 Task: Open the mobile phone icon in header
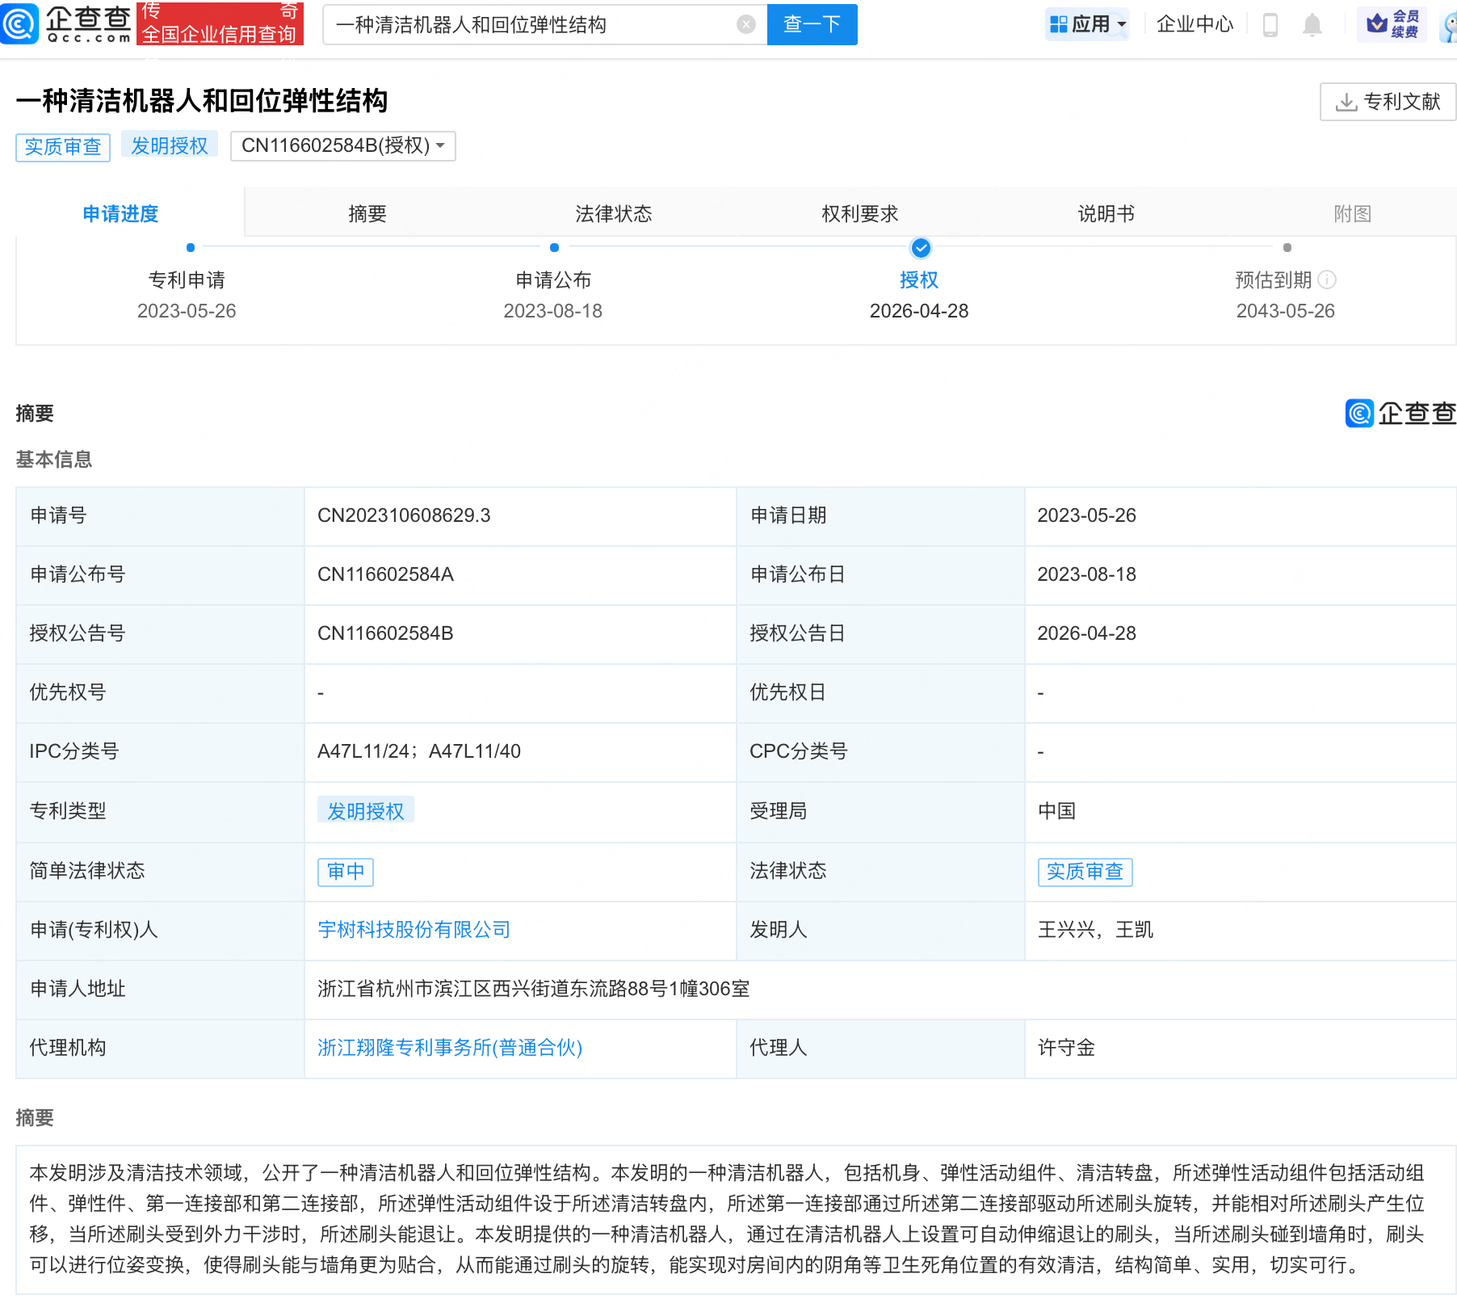1270,24
